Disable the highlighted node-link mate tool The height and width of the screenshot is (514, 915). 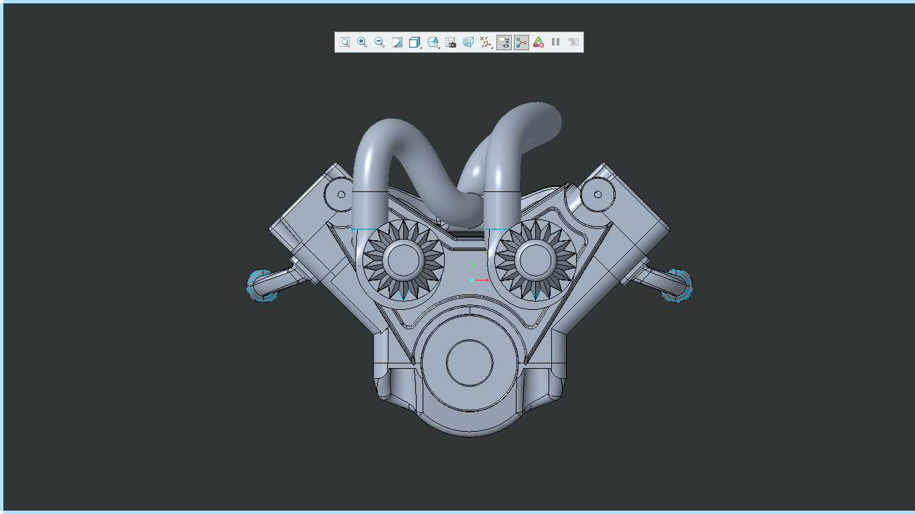(520, 41)
